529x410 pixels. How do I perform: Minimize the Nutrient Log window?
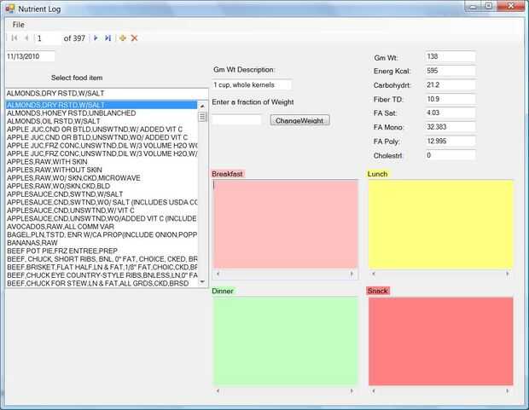pyautogui.click(x=474, y=6)
